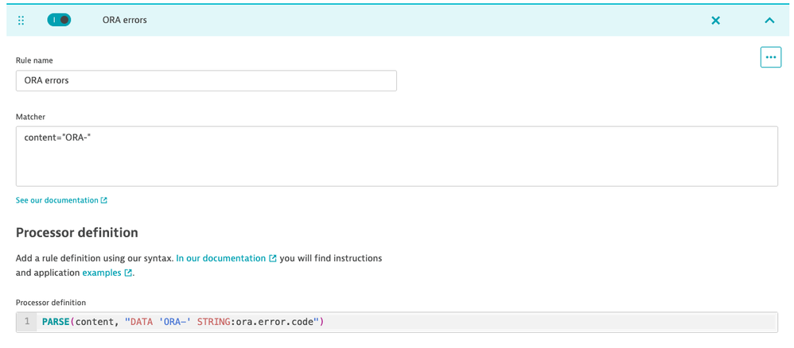The height and width of the screenshot is (348, 794).
Task: Delete the ORA errors rule with X icon
Action: 715,21
